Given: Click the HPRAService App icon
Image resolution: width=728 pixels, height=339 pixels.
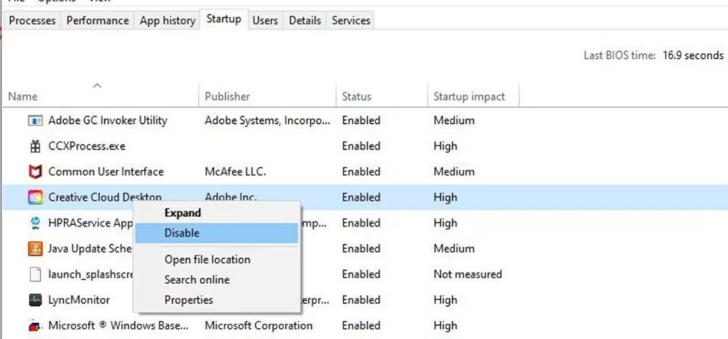Looking at the screenshot, I should click(35, 223).
